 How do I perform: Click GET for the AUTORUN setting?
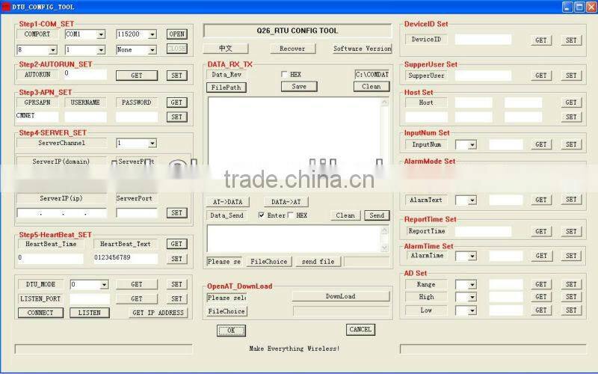pos(137,76)
